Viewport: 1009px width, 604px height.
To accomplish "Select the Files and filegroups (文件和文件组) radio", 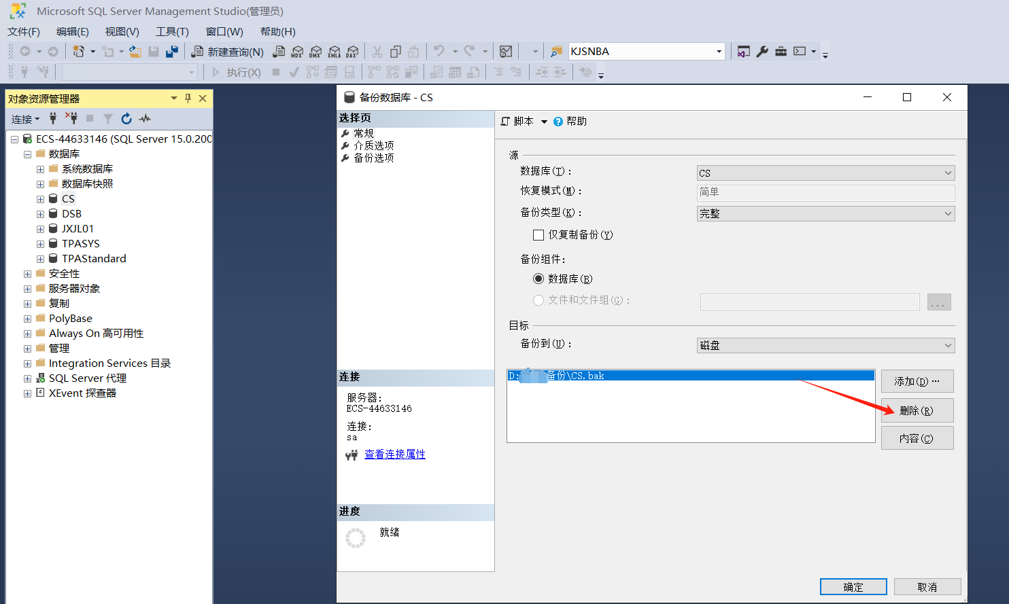I will (x=538, y=300).
